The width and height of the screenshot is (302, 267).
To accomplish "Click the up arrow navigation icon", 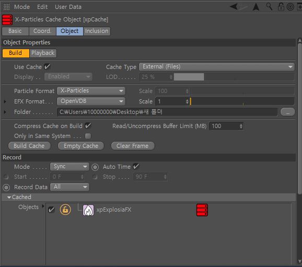I will (256, 7).
